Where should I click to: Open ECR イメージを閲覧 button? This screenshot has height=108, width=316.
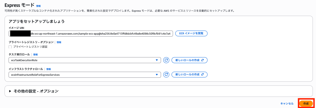pyautogui.click(x=191, y=33)
